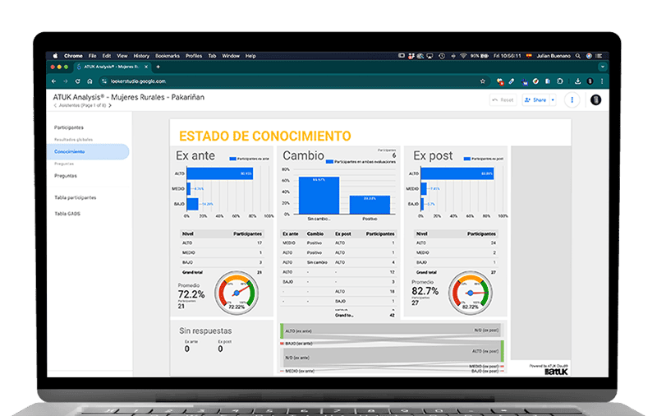Open the Chrome extensions puzzle icon
This screenshot has height=416, width=657.
pyautogui.click(x=558, y=81)
